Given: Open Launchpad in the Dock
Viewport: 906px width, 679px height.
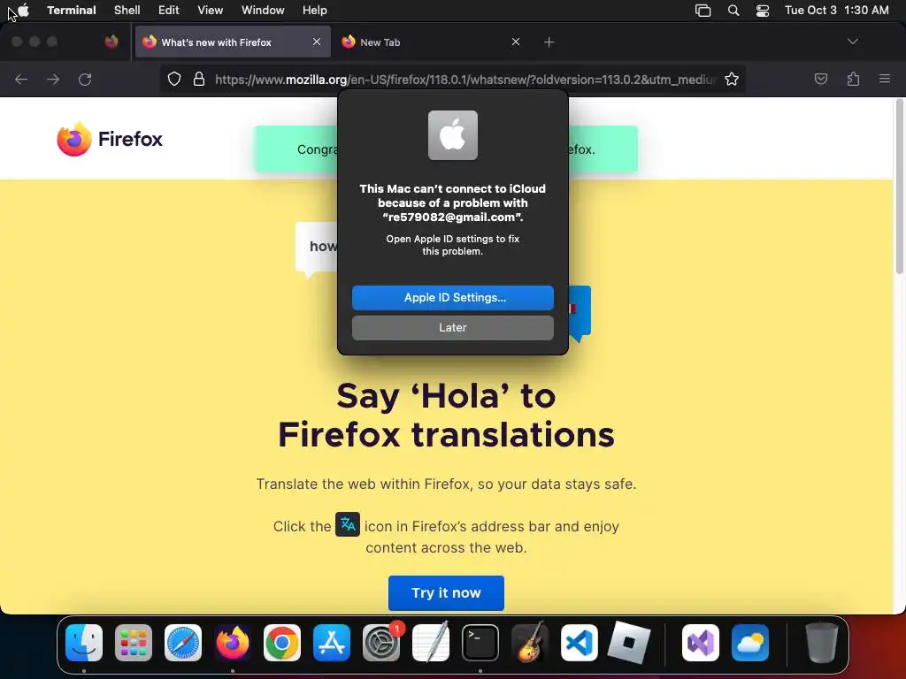Looking at the screenshot, I should (x=134, y=643).
